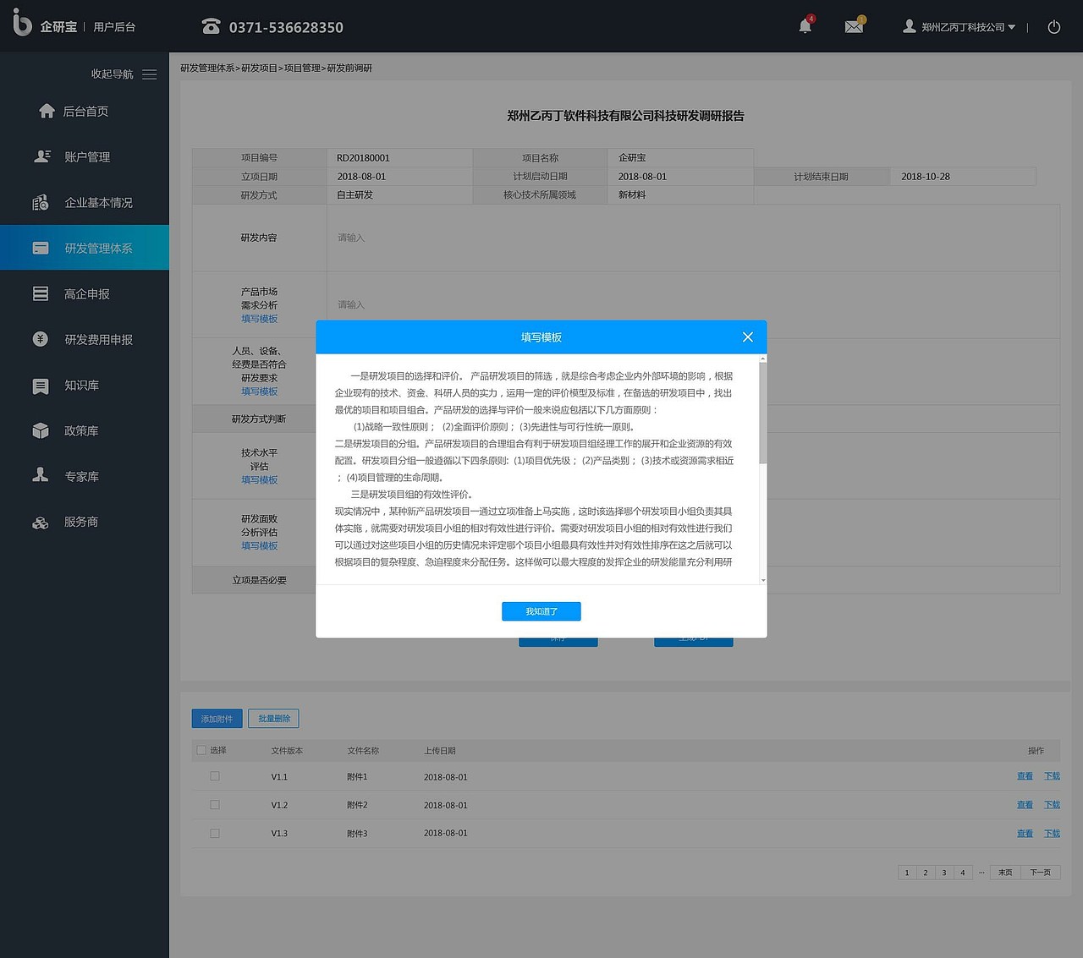1083x958 pixels.
Task: Click the dialog's vertical scrollbar thumb
Action: 763,413
